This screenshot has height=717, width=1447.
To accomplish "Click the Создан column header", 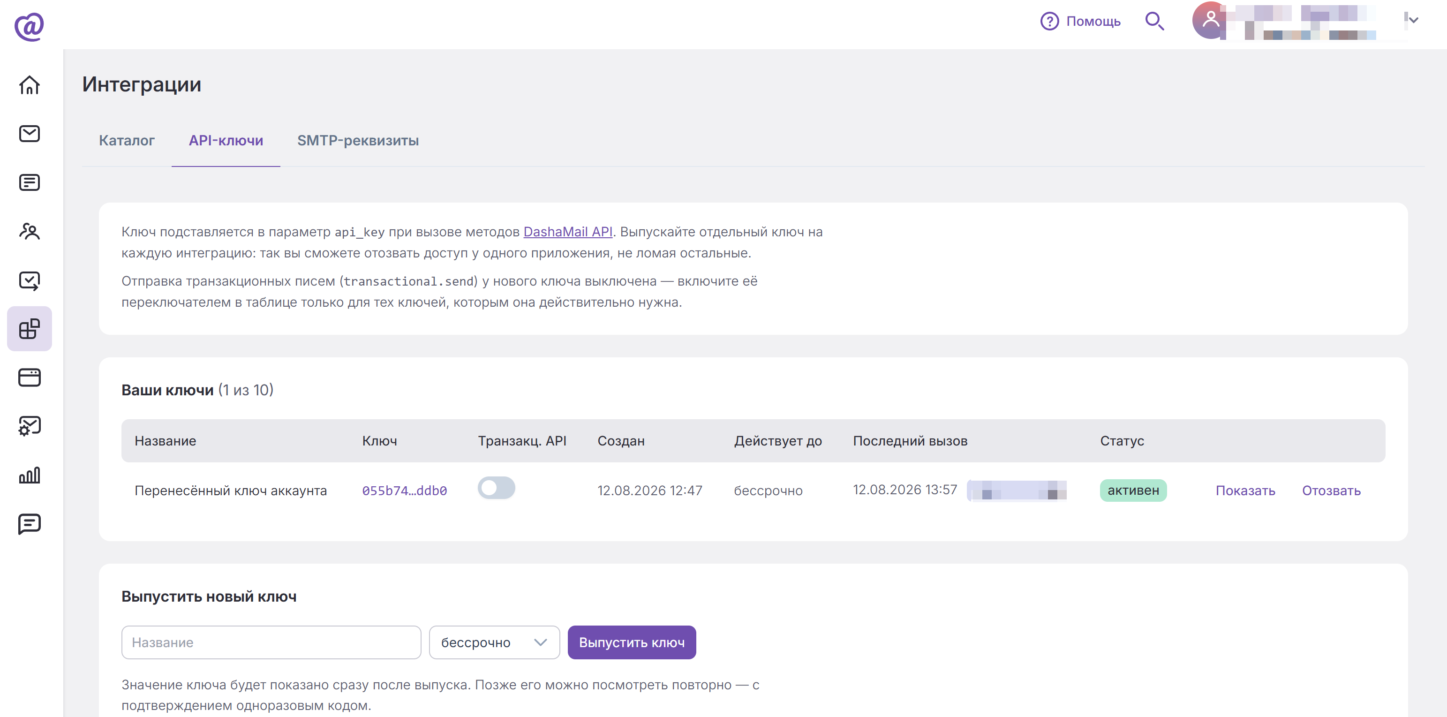I will point(621,441).
